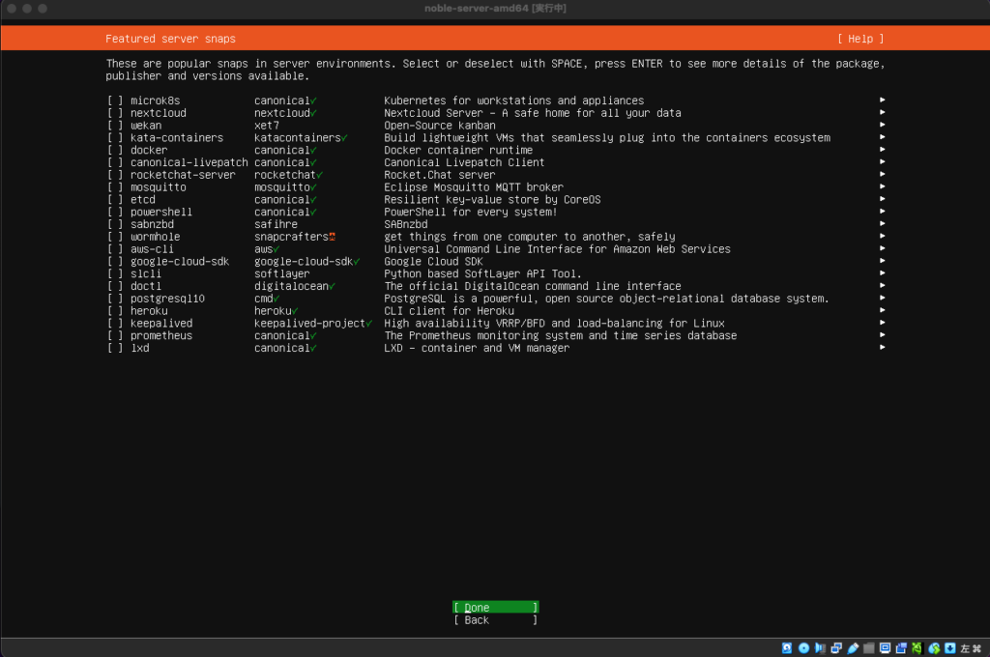Expand details arrow for slcli row
This screenshot has height=657, width=990.
[882, 273]
